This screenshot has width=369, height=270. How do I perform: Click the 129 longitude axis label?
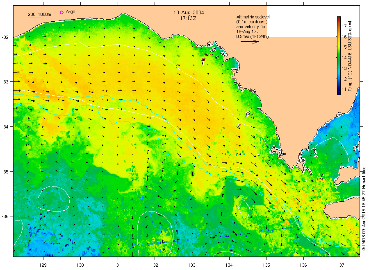pos(43,265)
